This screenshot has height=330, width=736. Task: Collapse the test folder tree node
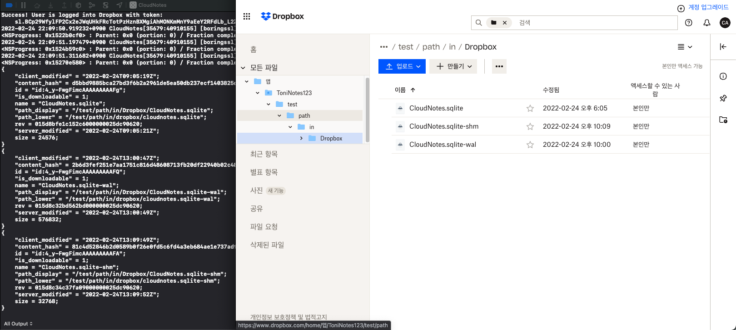pos(269,104)
